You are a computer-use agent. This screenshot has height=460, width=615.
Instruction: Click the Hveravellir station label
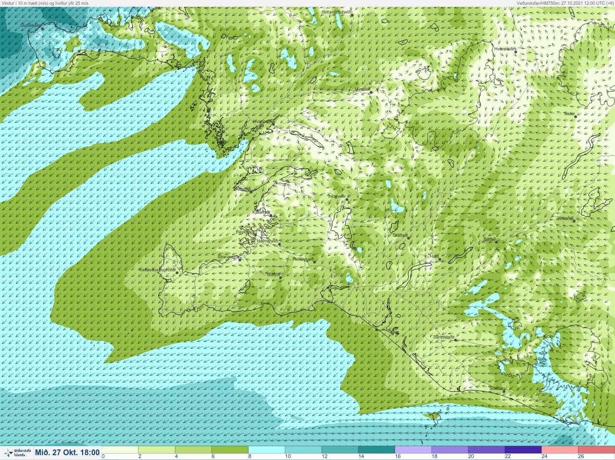(x=504, y=48)
